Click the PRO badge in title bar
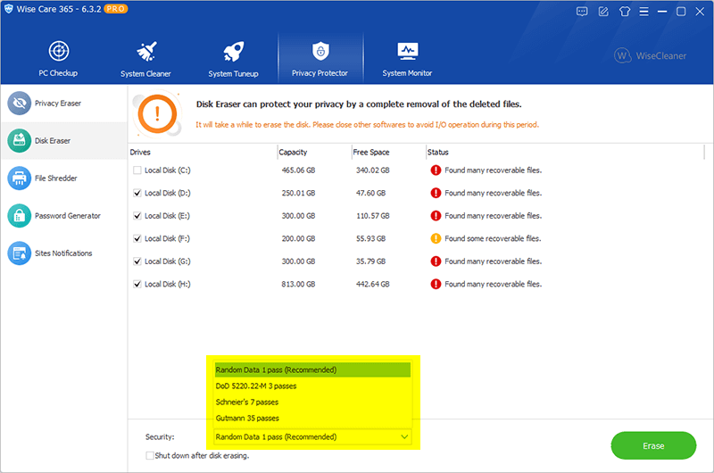Image resolution: width=714 pixels, height=473 pixels. [x=116, y=9]
